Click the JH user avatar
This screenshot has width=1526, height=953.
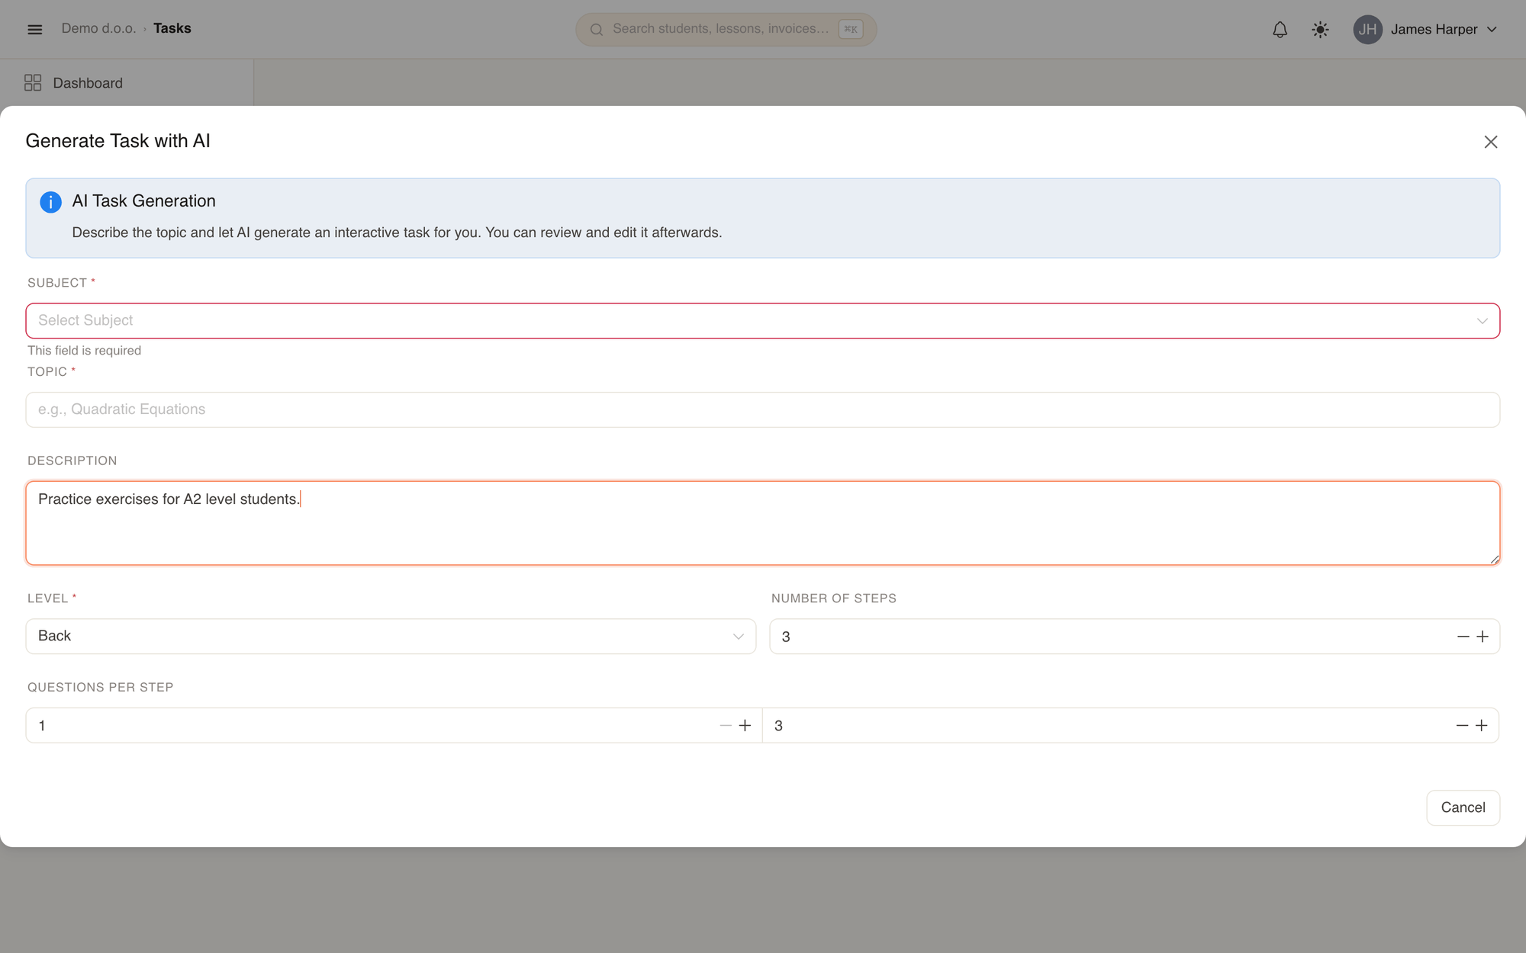click(x=1367, y=29)
